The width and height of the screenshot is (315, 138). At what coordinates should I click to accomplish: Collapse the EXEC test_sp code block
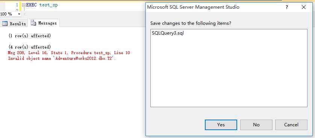(x=24, y=5)
